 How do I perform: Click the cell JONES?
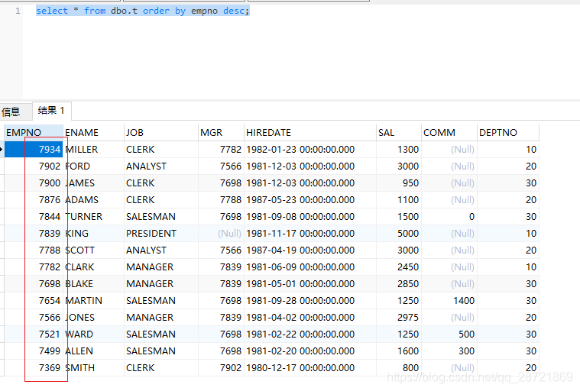(93, 318)
